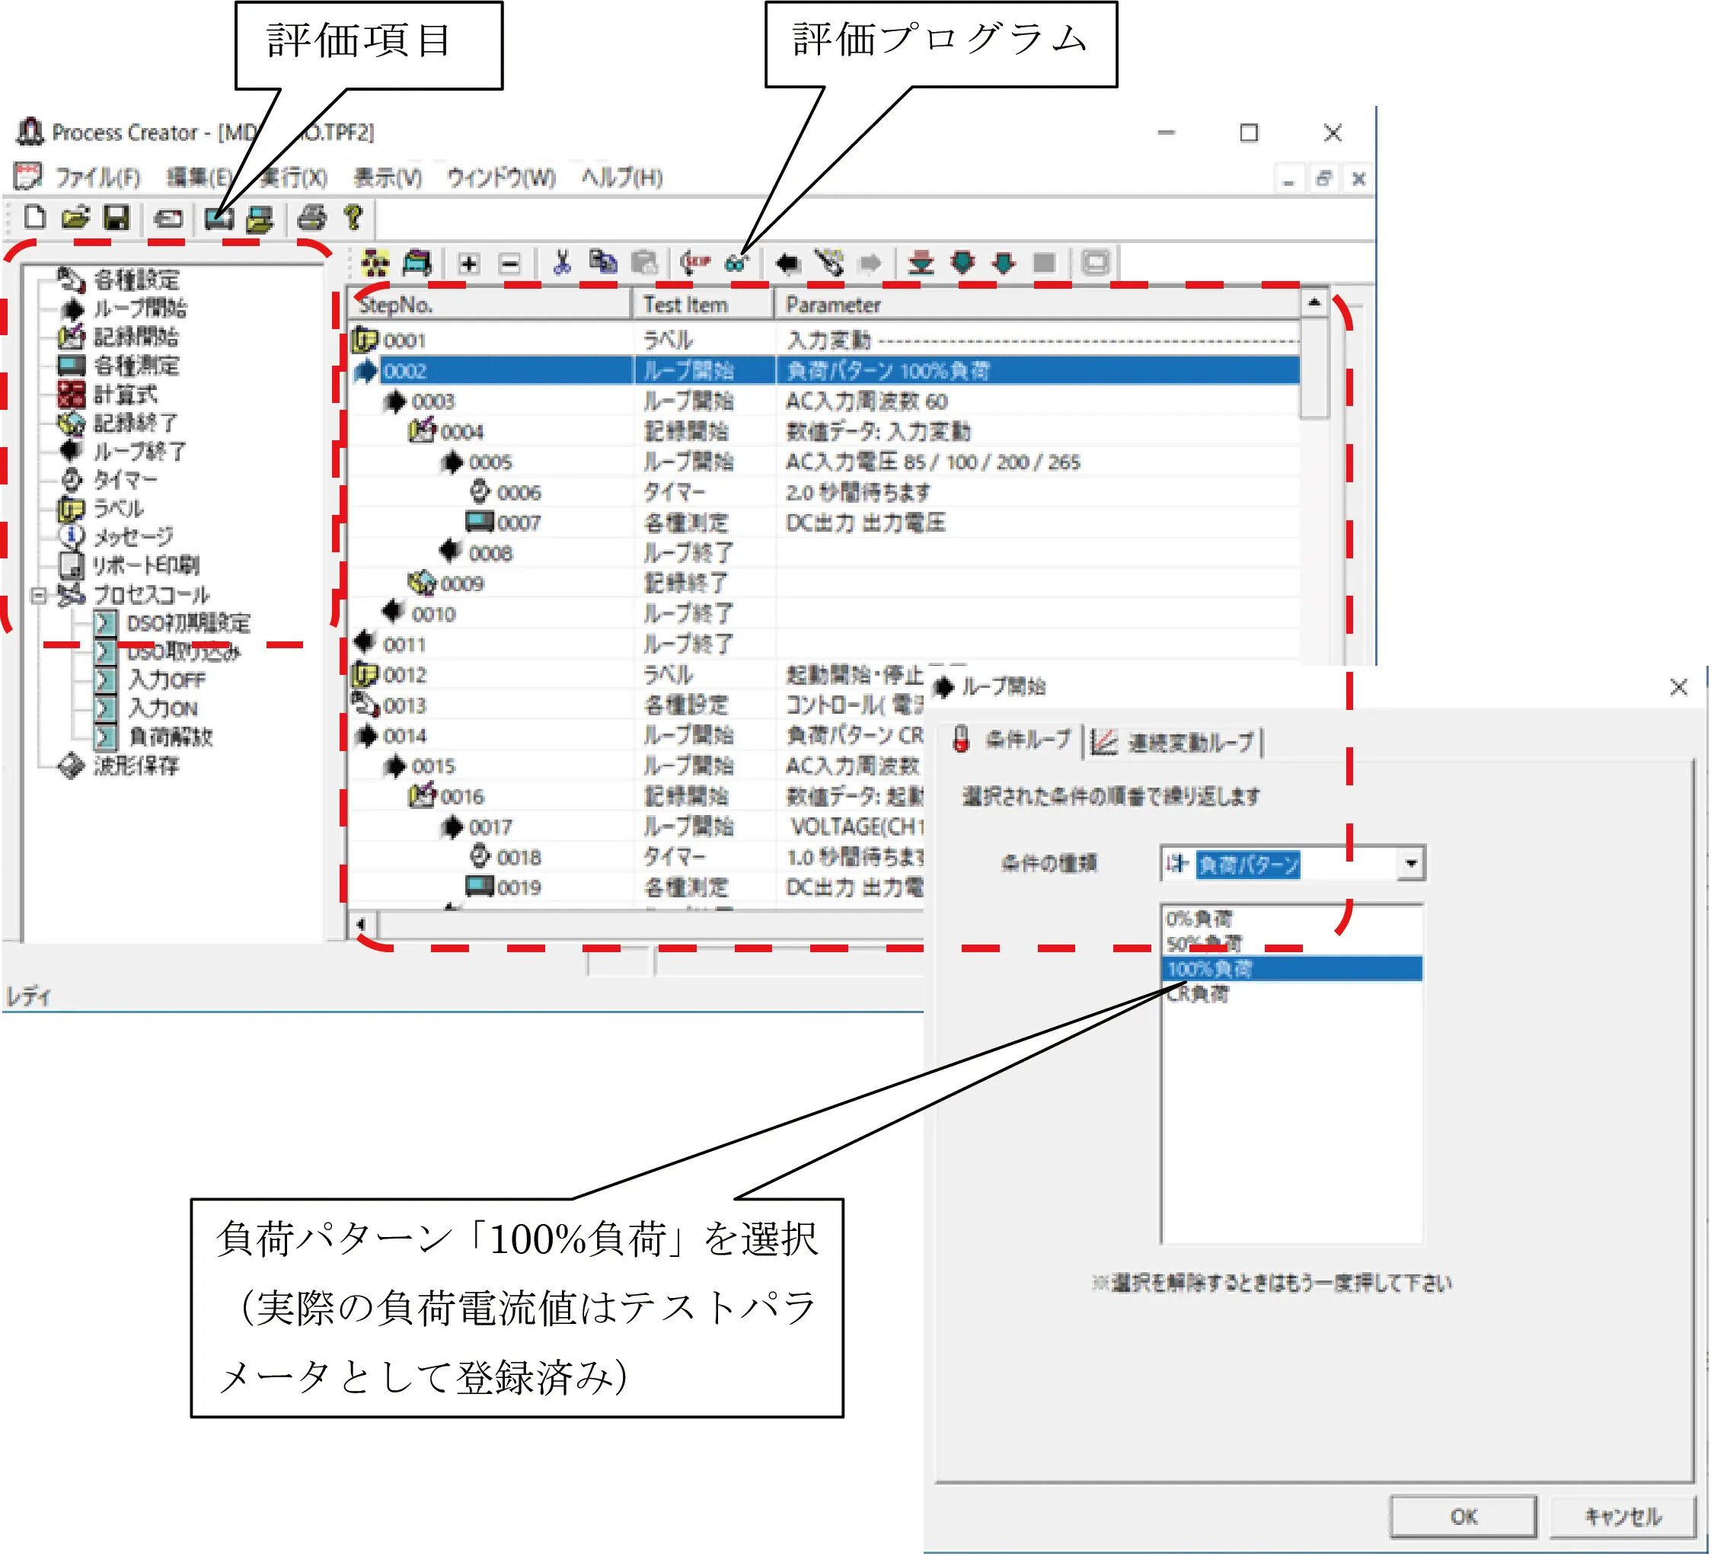Click the Open folder toolbar icon

(x=75, y=218)
